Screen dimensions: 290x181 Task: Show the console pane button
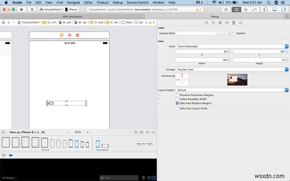(x=154, y=178)
